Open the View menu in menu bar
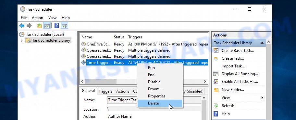This screenshot has width=296, height=120. (52, 18)
